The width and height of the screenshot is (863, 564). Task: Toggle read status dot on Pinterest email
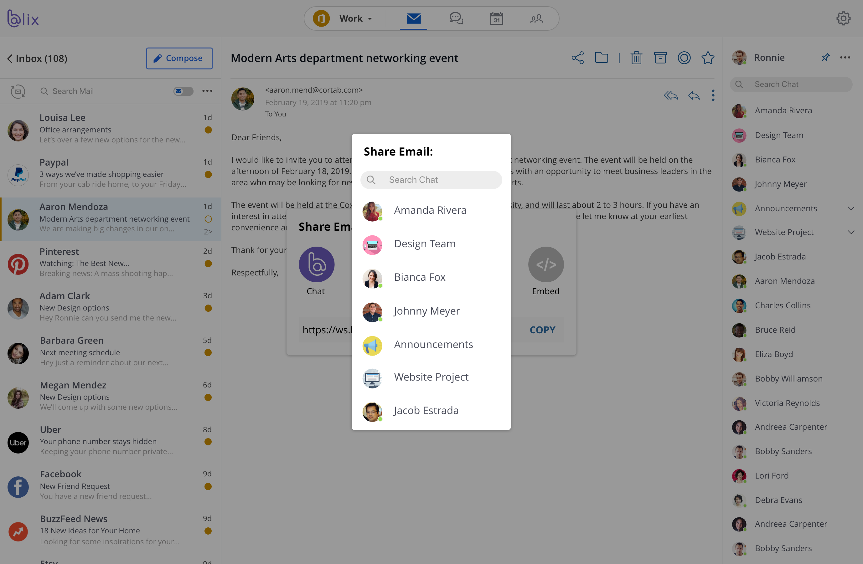point(208,264)
